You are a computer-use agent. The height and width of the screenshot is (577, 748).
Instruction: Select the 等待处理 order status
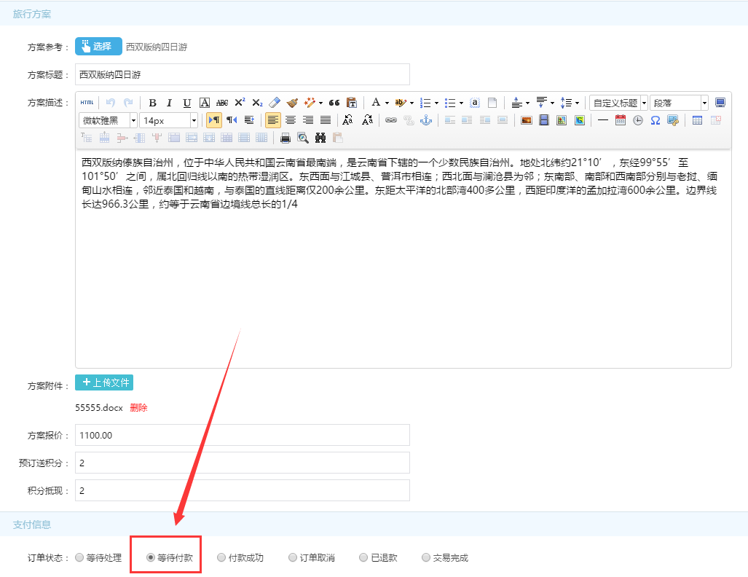(x=79, y=558)
